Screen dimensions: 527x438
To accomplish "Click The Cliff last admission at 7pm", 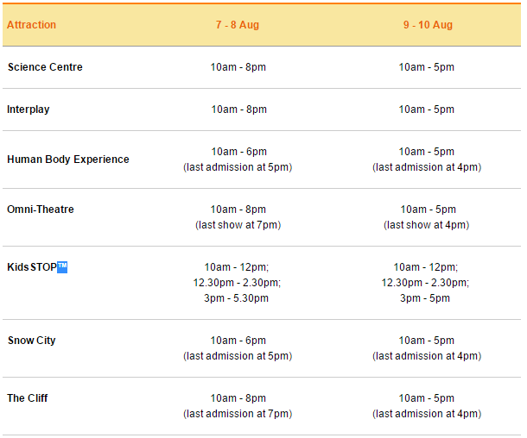I will click(x=238, y=414).
